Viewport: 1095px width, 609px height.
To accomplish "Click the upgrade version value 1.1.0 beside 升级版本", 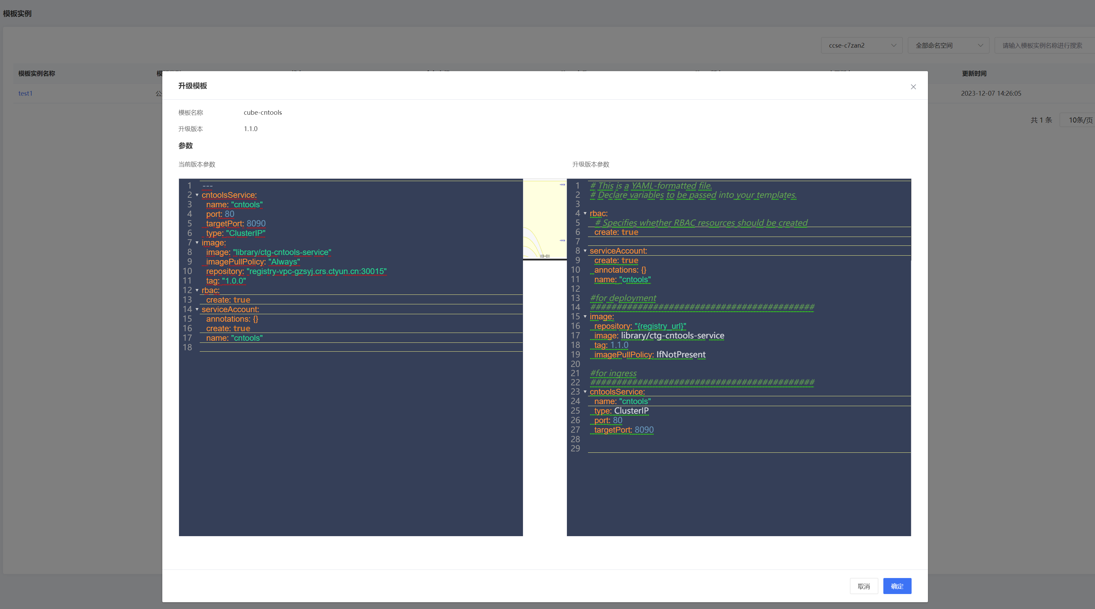I will point(250,129).
